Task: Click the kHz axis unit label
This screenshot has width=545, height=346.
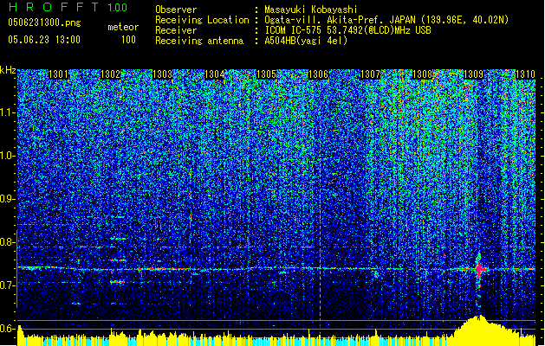Action: click(x=8, y=70)
